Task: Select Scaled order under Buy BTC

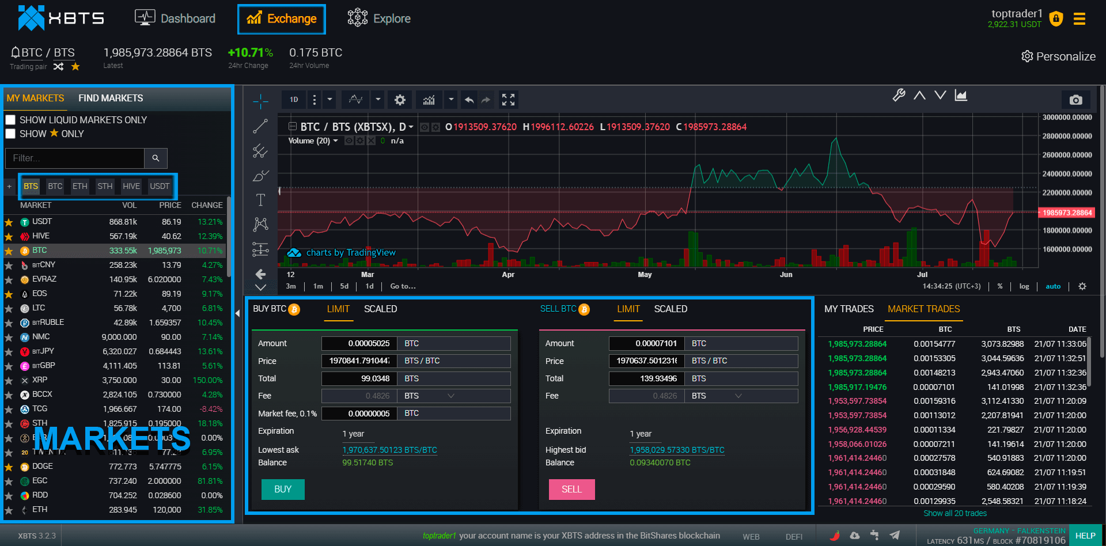Action: 381,309
